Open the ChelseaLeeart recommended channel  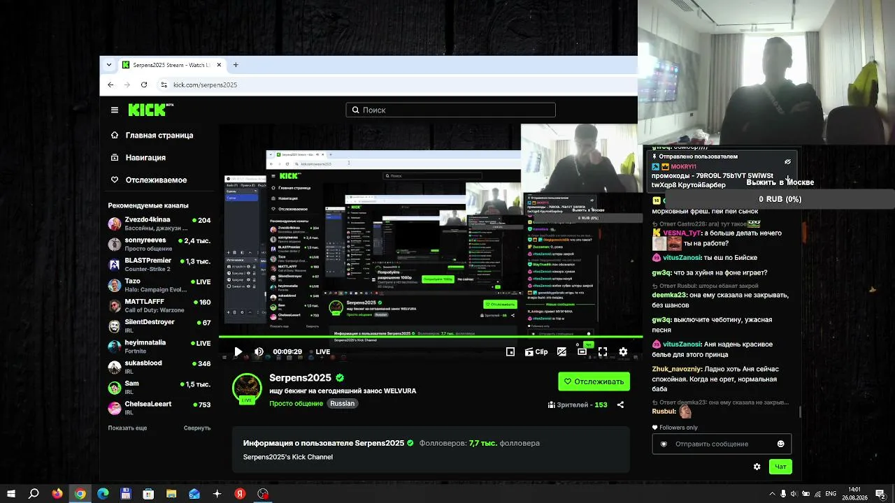(159, 408)
